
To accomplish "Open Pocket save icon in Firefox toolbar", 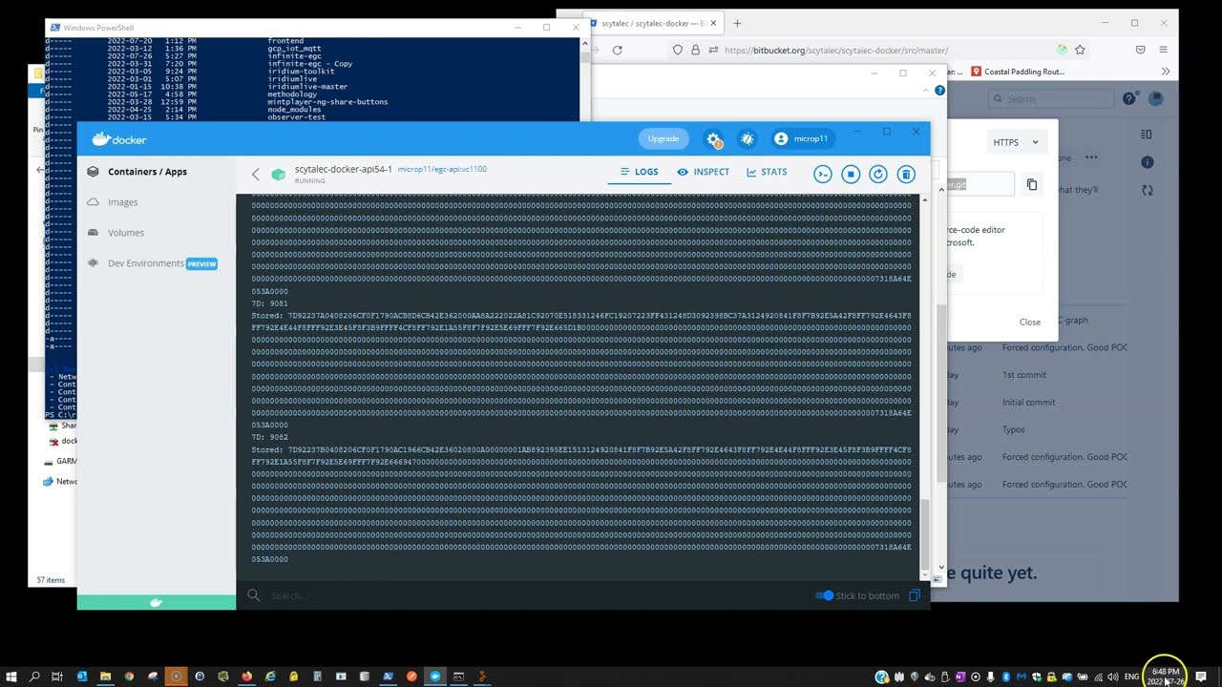I will (1140, 50).
